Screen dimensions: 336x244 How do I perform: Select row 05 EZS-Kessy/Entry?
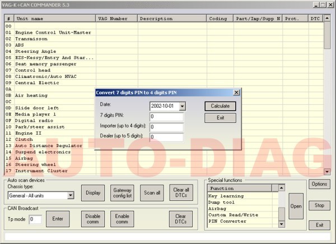click(164, 58)
